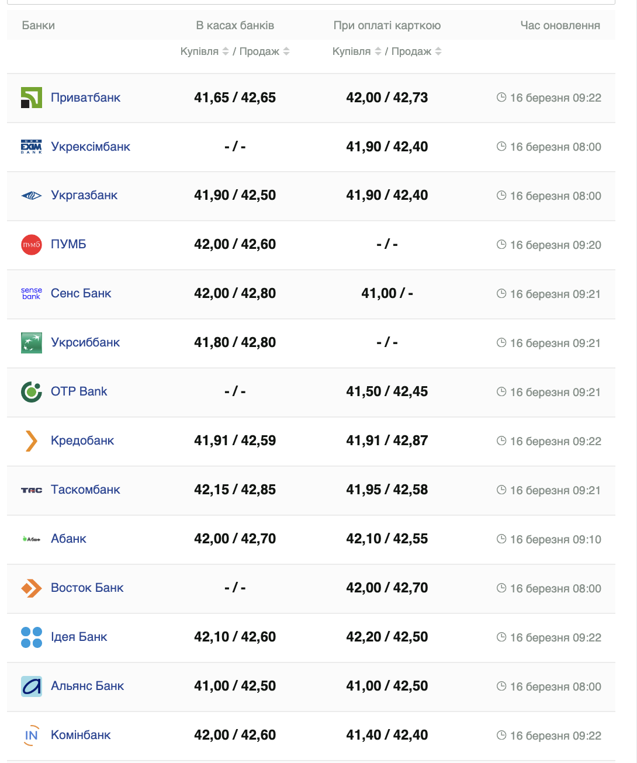
Task: Click the Приватбанк update time clock icon
Action: tap(501, 98)
